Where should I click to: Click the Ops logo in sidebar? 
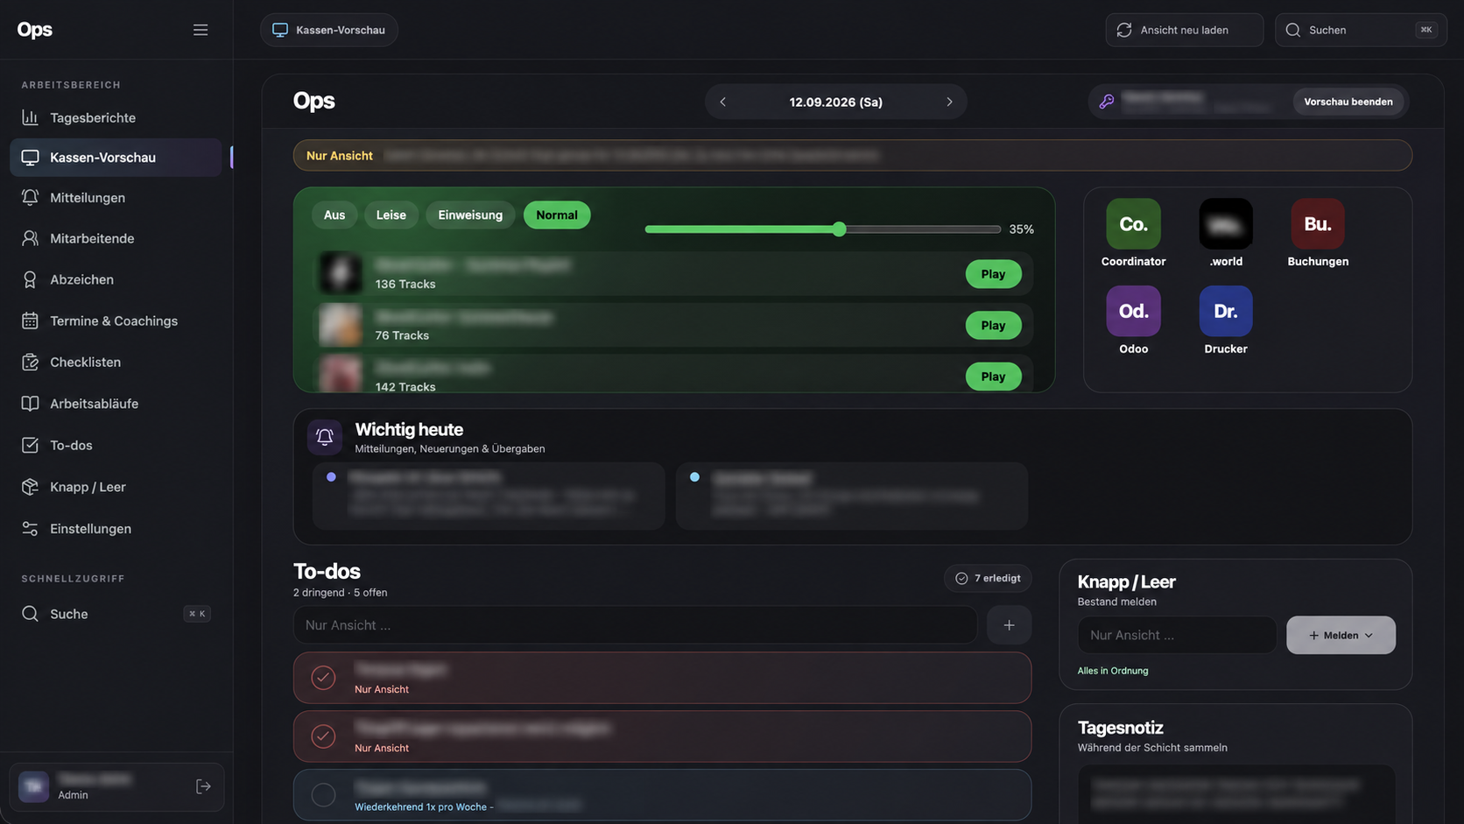coord(35,30)
